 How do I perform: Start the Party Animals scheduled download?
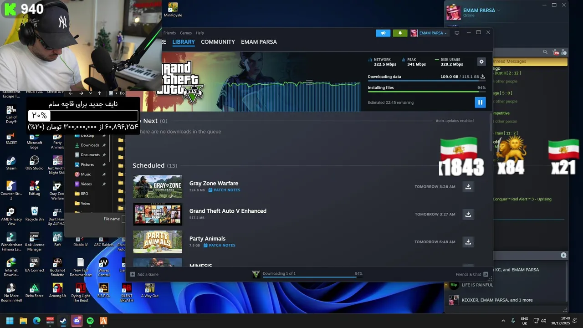coord(468,242)
